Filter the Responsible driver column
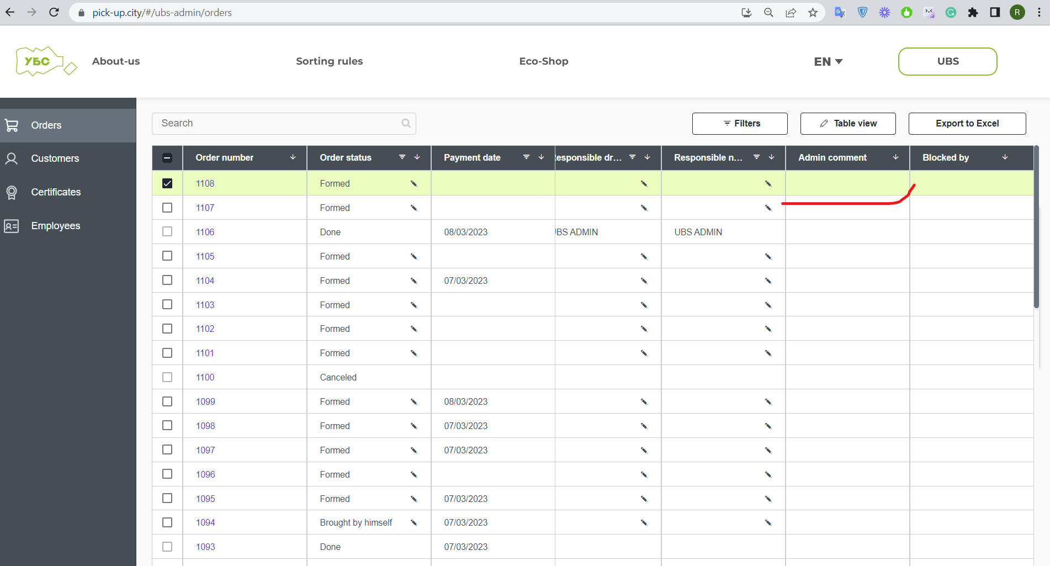 point(633,157)
